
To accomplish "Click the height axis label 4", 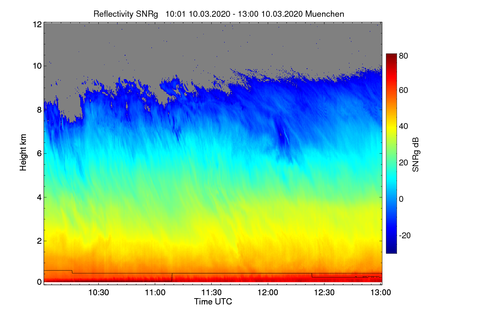I will 39,197.
